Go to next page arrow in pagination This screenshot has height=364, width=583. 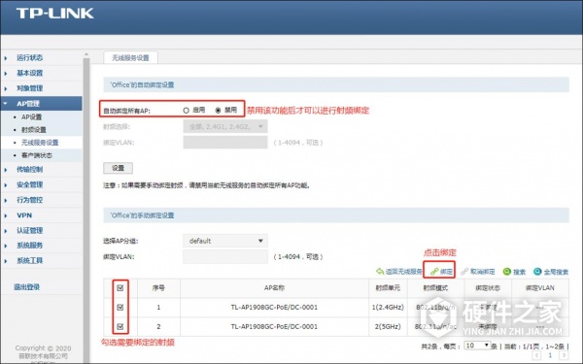(564, 356)
